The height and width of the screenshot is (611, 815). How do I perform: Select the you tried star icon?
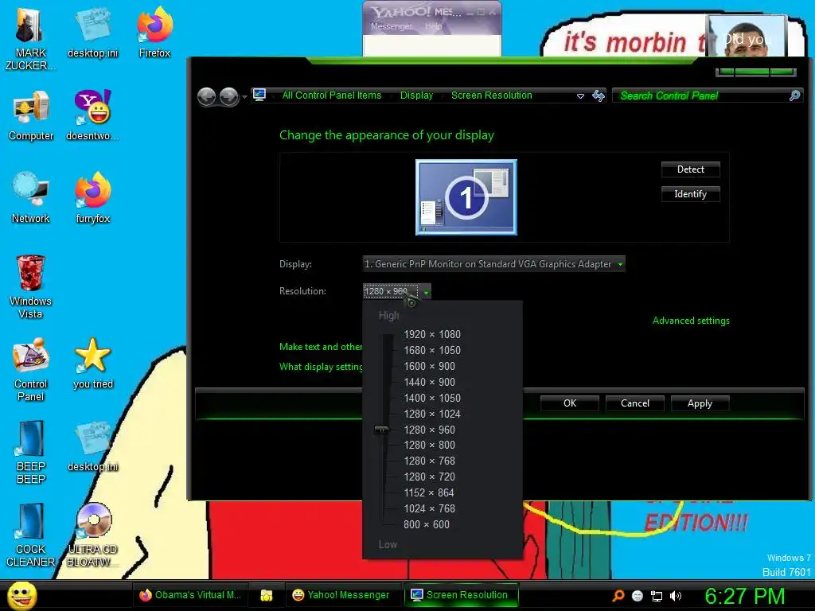tap(92, 364)
